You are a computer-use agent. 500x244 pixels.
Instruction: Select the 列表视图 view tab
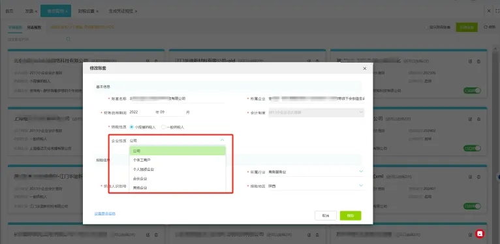coord(34,27)
